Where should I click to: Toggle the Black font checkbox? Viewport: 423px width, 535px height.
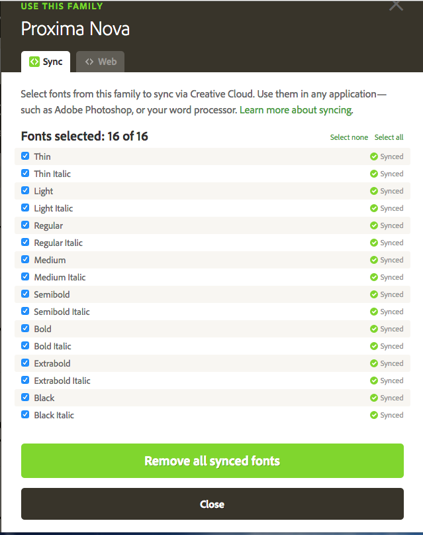(x=25, y=397)
